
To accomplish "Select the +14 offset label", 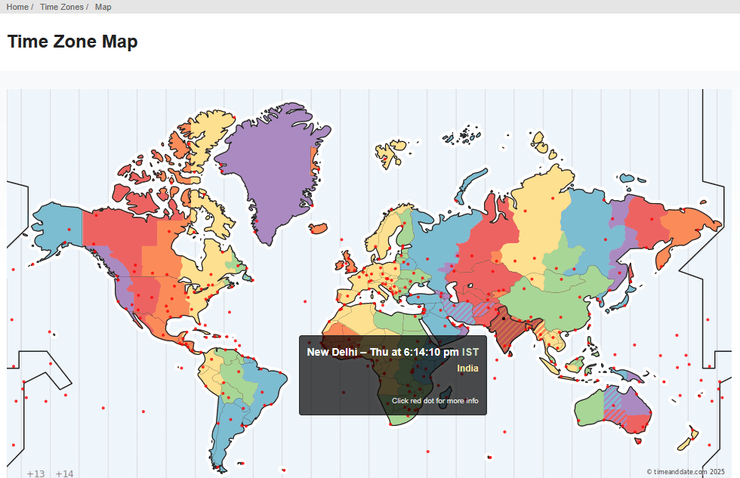I will (x=65, y=473).
